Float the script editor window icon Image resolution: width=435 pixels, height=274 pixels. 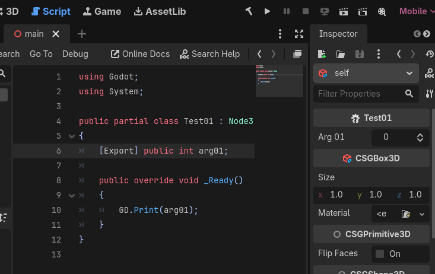click(297, 54)
